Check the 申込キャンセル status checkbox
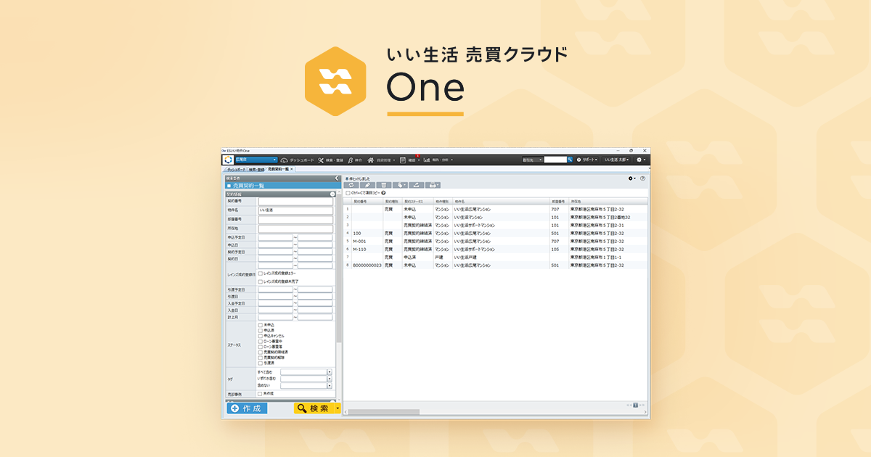Screen dimensions: 871x457 (x=260, y=336)
